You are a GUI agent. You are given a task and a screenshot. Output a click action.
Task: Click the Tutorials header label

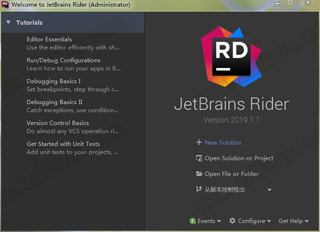pos(29,22)
